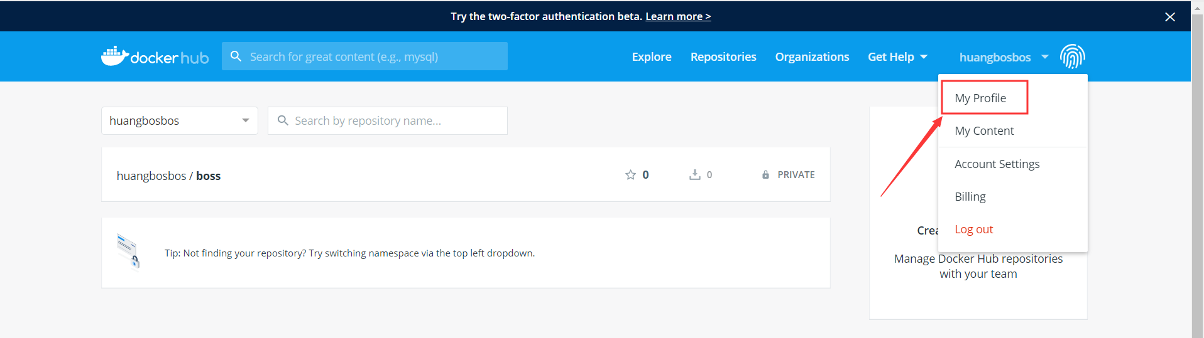Follow the Learn more link in banner
The image size is (1204, 338).
(678, 16)
